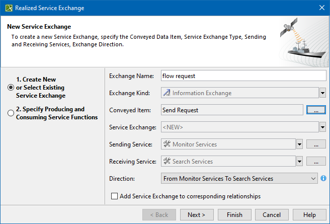
Task: Click the Exchange Name text field
Action: (243, 76)
